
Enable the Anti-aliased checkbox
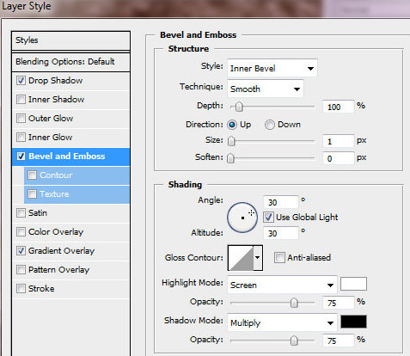coord(279,258)
